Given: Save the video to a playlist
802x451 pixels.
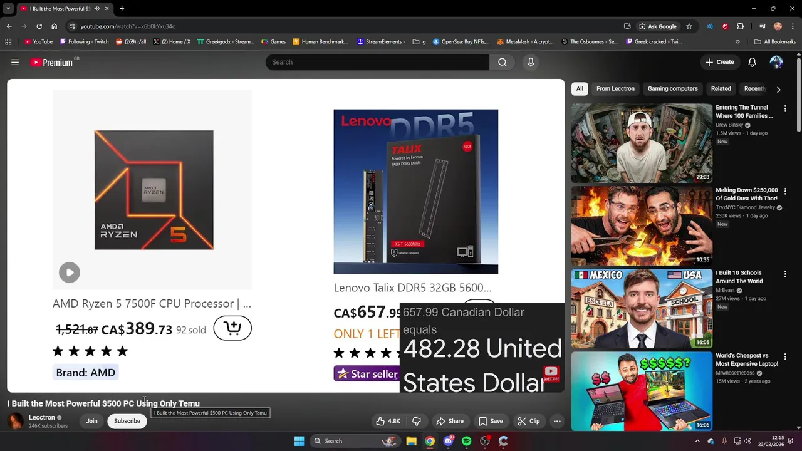Looking at the screenshot, I should pos(491,421).
